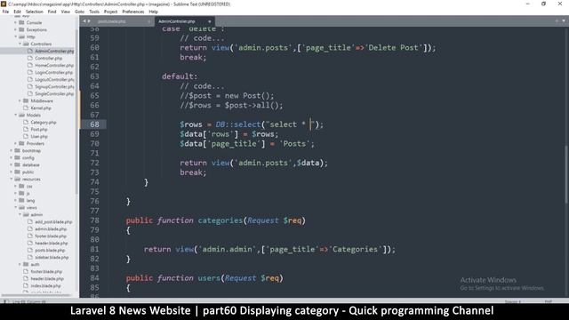569x320 pixels.
Task: Click the Console folder icon
Action: 21,22
